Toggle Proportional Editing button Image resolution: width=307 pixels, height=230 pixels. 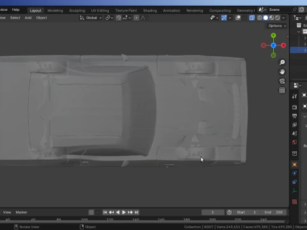click(x=136, y=18)
